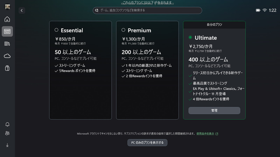Select the Ultimate plan radio button
280x157 pixels.
[x=190, y=37]
